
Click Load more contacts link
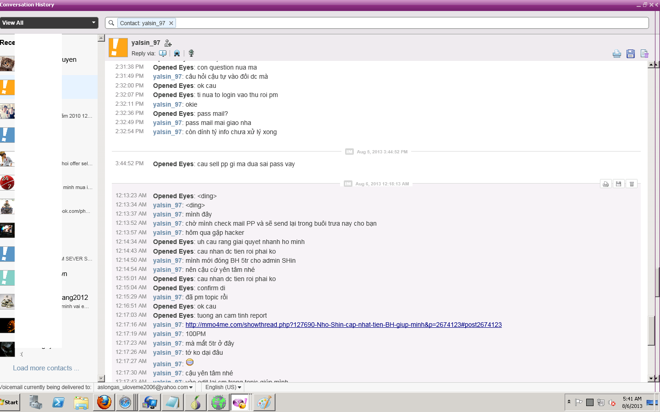click(46, 368)
